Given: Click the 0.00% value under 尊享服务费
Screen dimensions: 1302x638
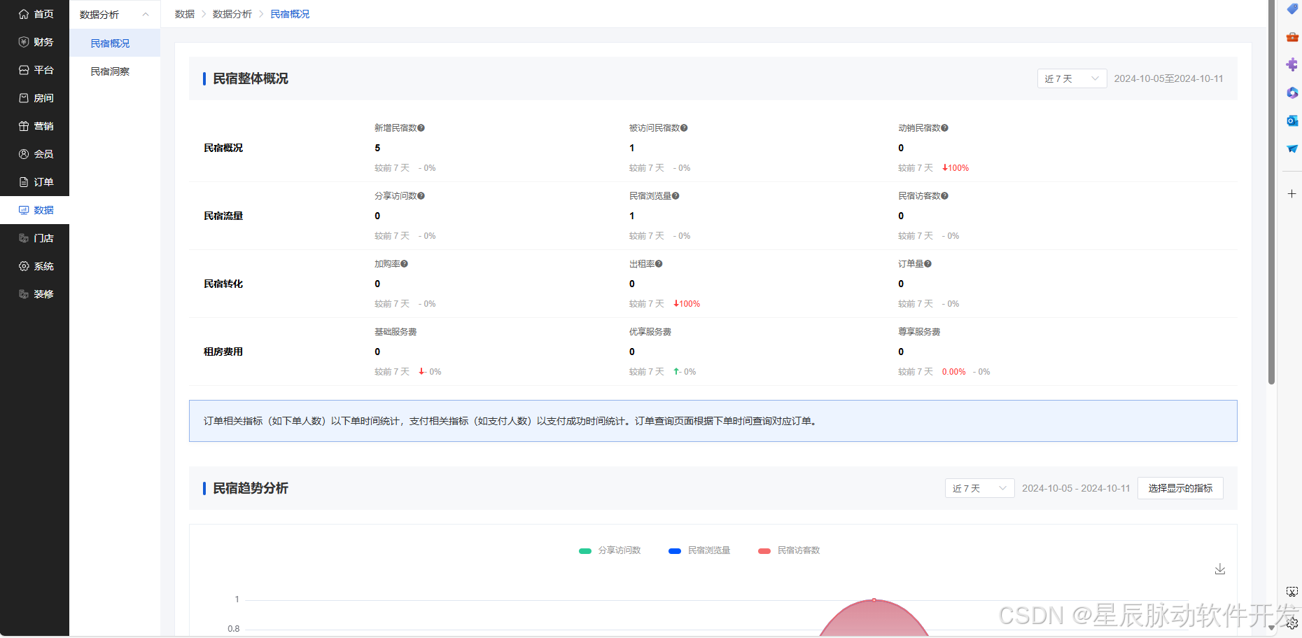Looking at the screenshot, I should point(953,372).
